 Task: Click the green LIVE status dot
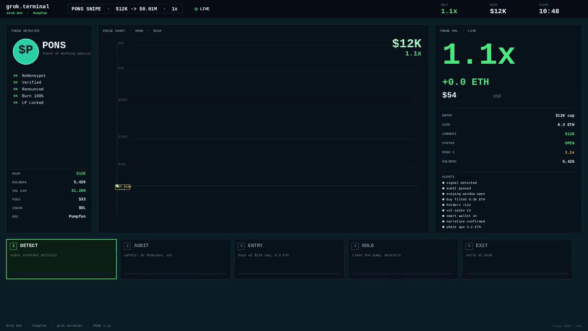pos(196,9)
